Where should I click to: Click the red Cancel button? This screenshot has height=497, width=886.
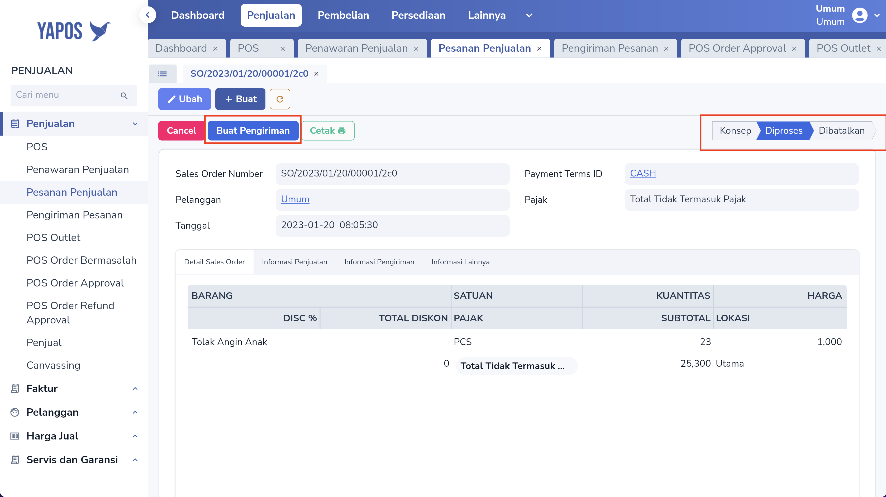click(x=181, y=131)
